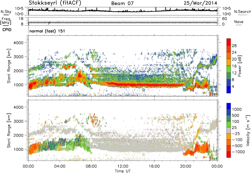Click the 'CPID' label
The image size is (251, 173).
(x=7, y=30)
